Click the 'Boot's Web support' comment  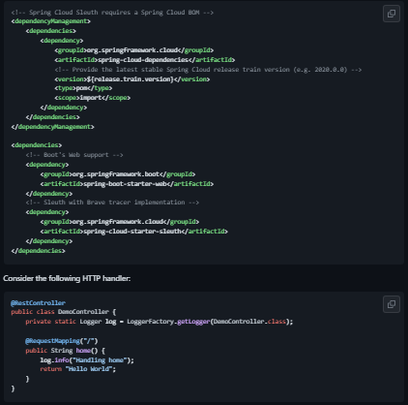[74, 155]
